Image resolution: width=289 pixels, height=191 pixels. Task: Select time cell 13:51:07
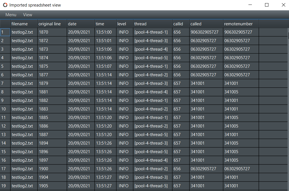106,66
